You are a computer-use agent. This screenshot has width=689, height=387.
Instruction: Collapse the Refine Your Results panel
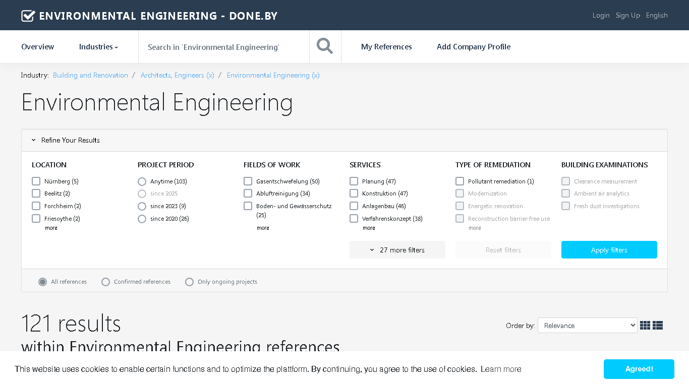[x=66, y=140]
